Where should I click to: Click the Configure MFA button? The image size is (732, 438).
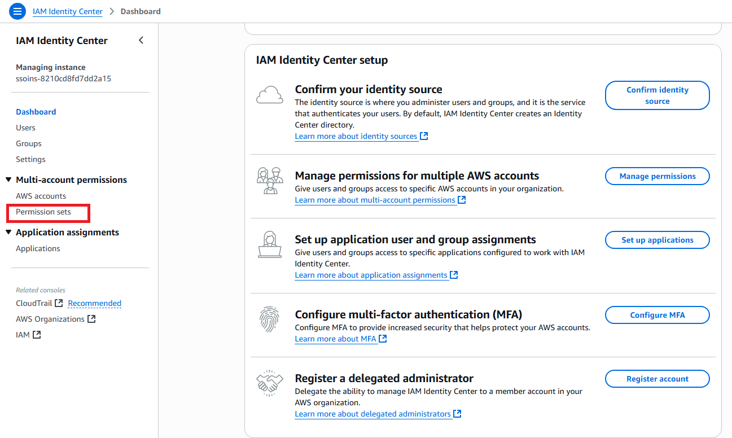[x=658, y=315]
